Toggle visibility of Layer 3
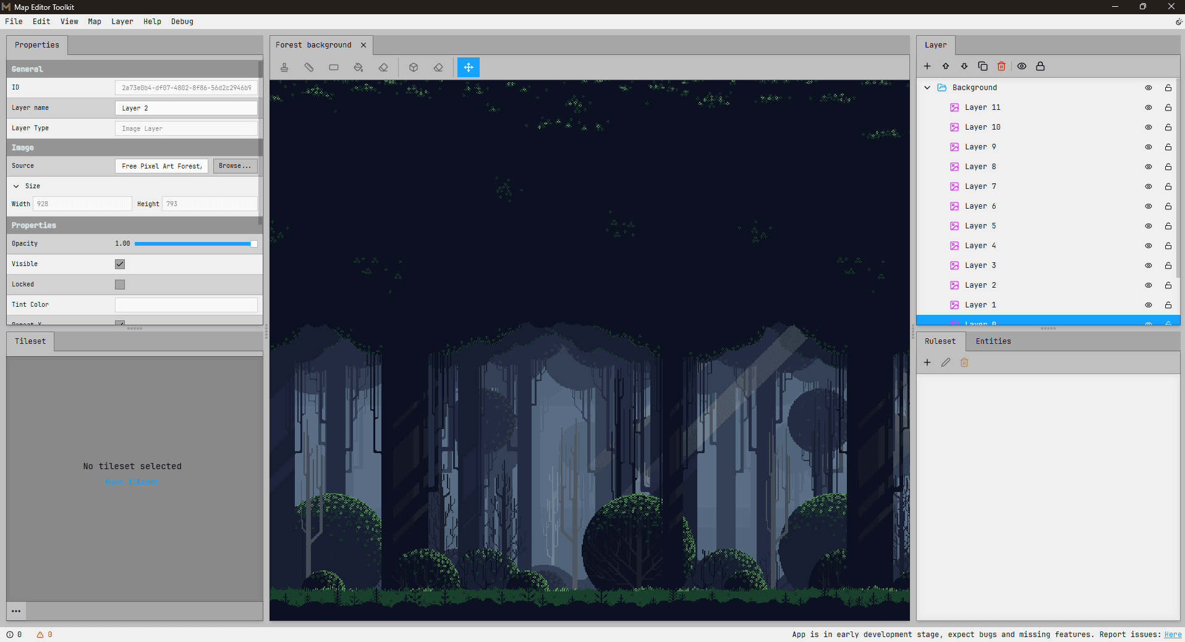This screenshot has height=642, width=1185. click(x=1149, y=265)
